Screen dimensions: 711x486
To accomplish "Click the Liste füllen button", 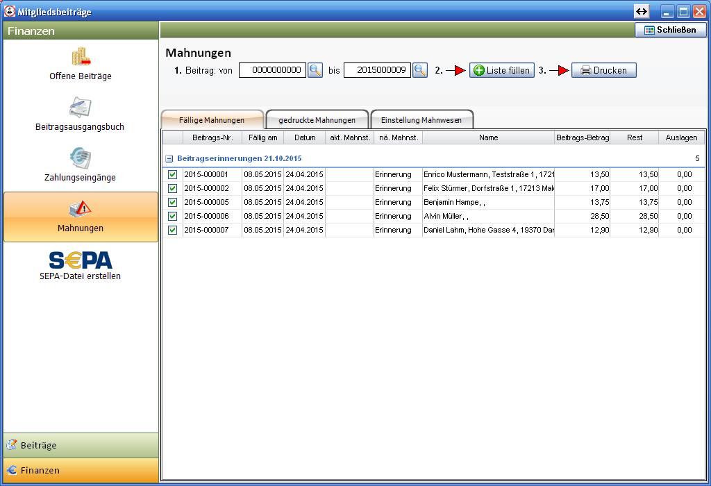I will tap(501, 70).
